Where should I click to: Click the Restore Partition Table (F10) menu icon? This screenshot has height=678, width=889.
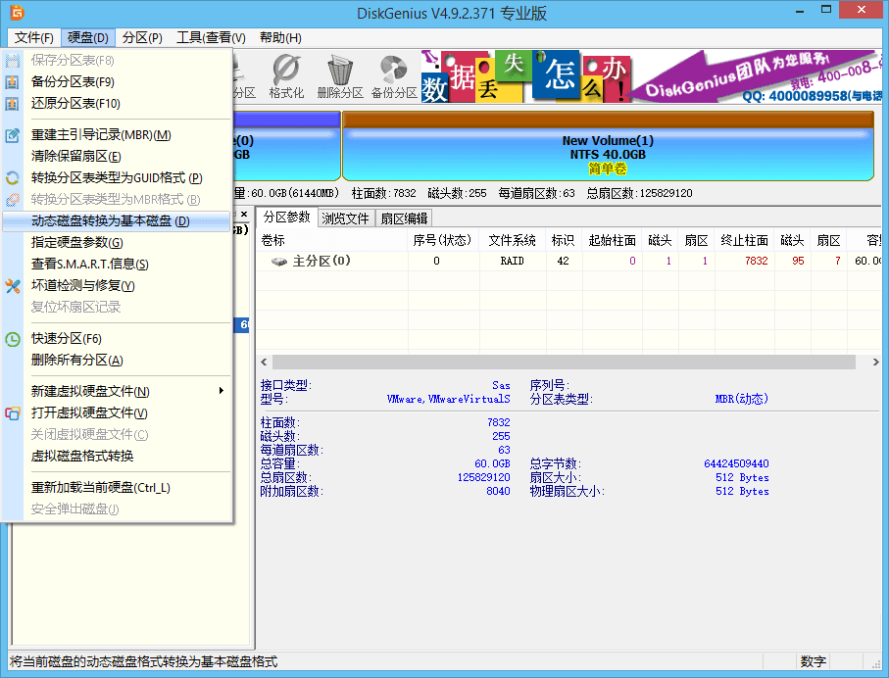pos(13,104)
